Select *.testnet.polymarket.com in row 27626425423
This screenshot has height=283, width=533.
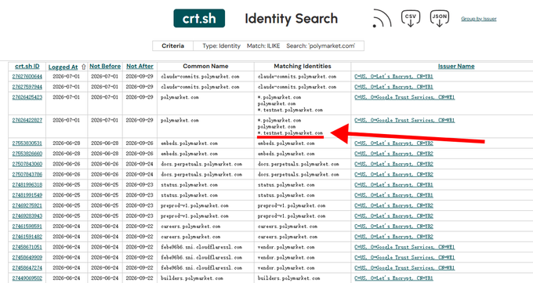[x=290, y=110]
